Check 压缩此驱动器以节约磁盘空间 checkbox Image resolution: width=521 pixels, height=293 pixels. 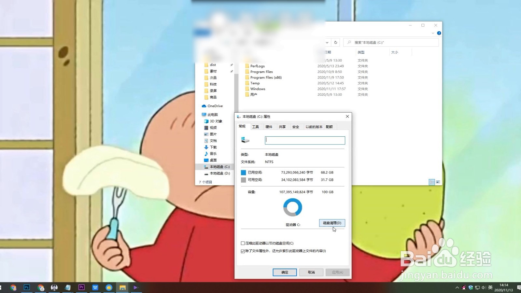(x=243, y=243)
